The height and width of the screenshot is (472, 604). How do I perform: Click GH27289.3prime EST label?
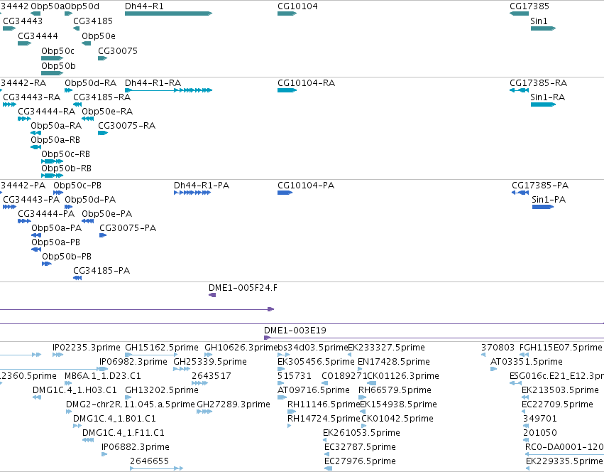[234, 404]
